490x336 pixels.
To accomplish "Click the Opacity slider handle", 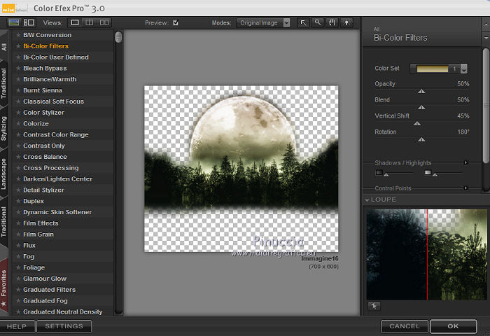I will click(x=421, y=90).
